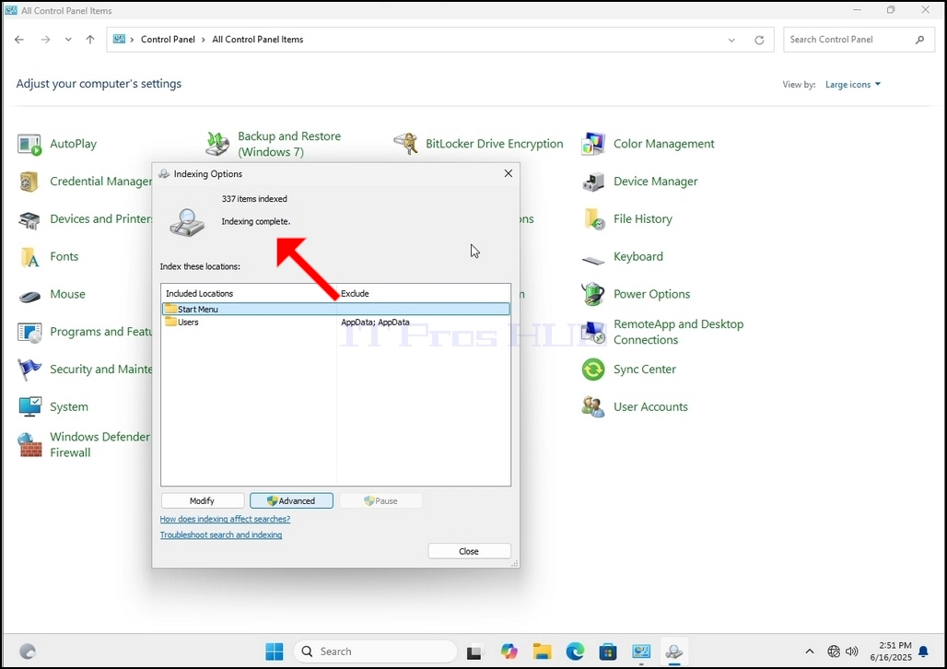Click the Modify button
The image size is (947, 669).
[203, 501]
